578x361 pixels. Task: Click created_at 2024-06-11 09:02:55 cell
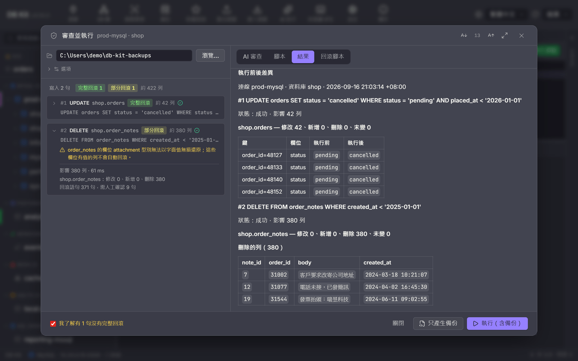[x=396, y=299]
